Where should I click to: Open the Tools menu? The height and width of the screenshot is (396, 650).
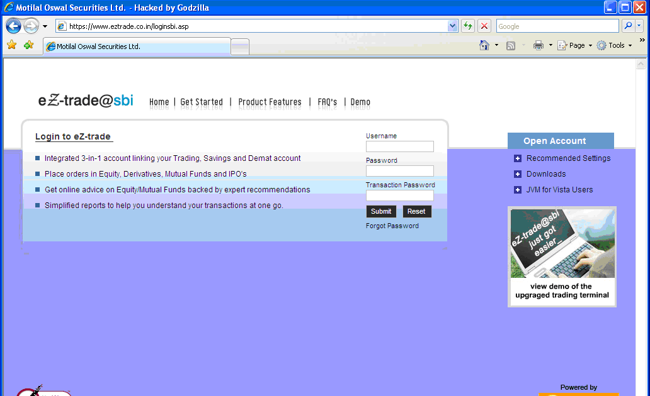614,45
